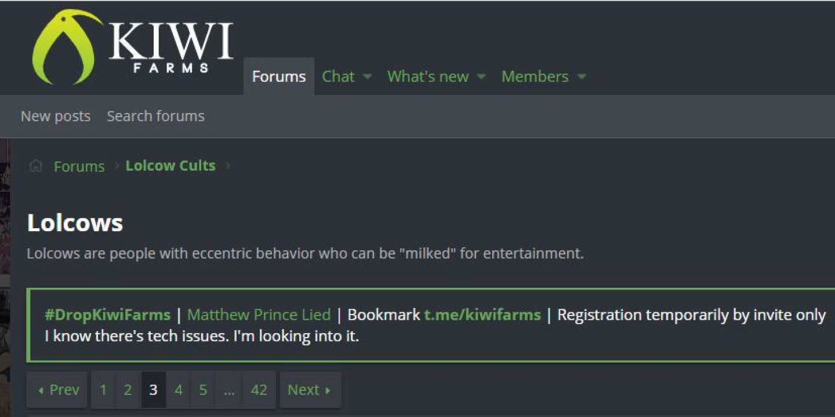Open the home icon in breadcrumb
Screen dimensions: 835x417
click(x=36, y=166)
